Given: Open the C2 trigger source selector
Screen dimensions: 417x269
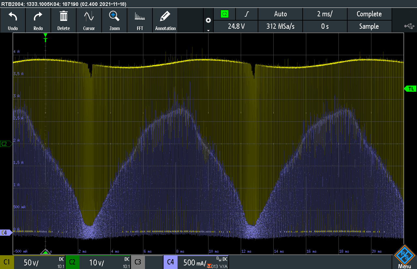Looking at the screenshot, I should coord(224,14).
